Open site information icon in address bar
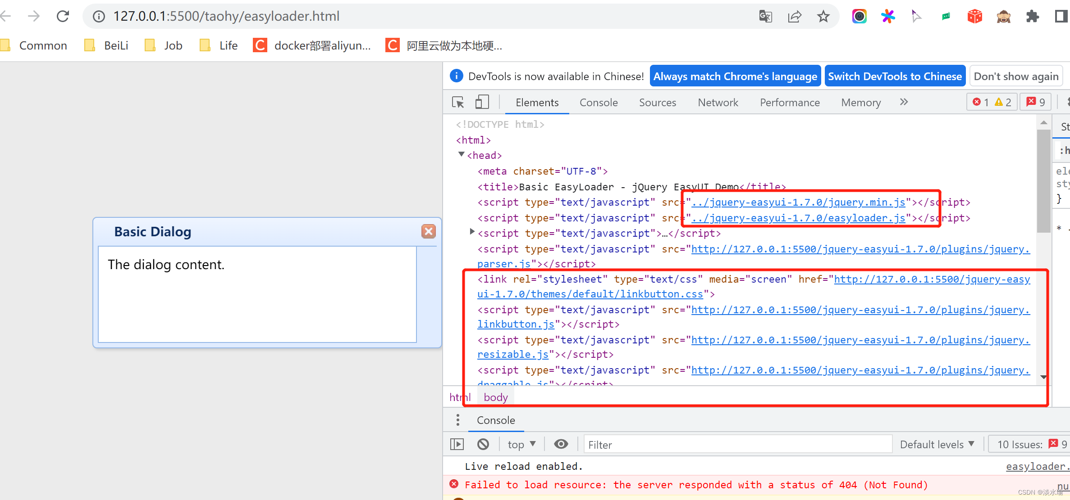Screen dimensions: 1070x500 [99, 17]
